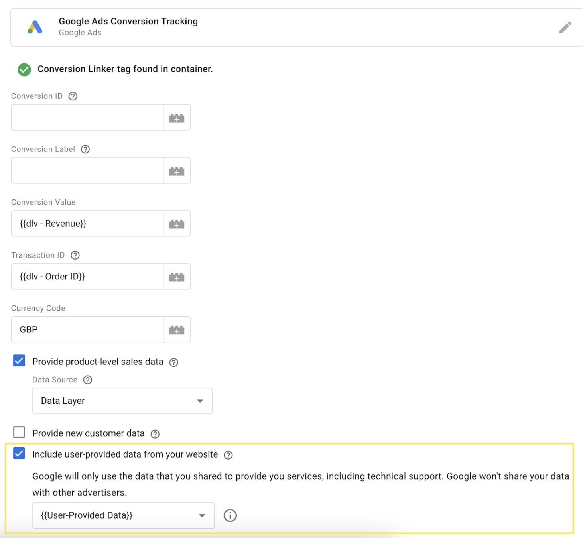
Task: Uncheck Provide product-level sales data
Action: 18,361
